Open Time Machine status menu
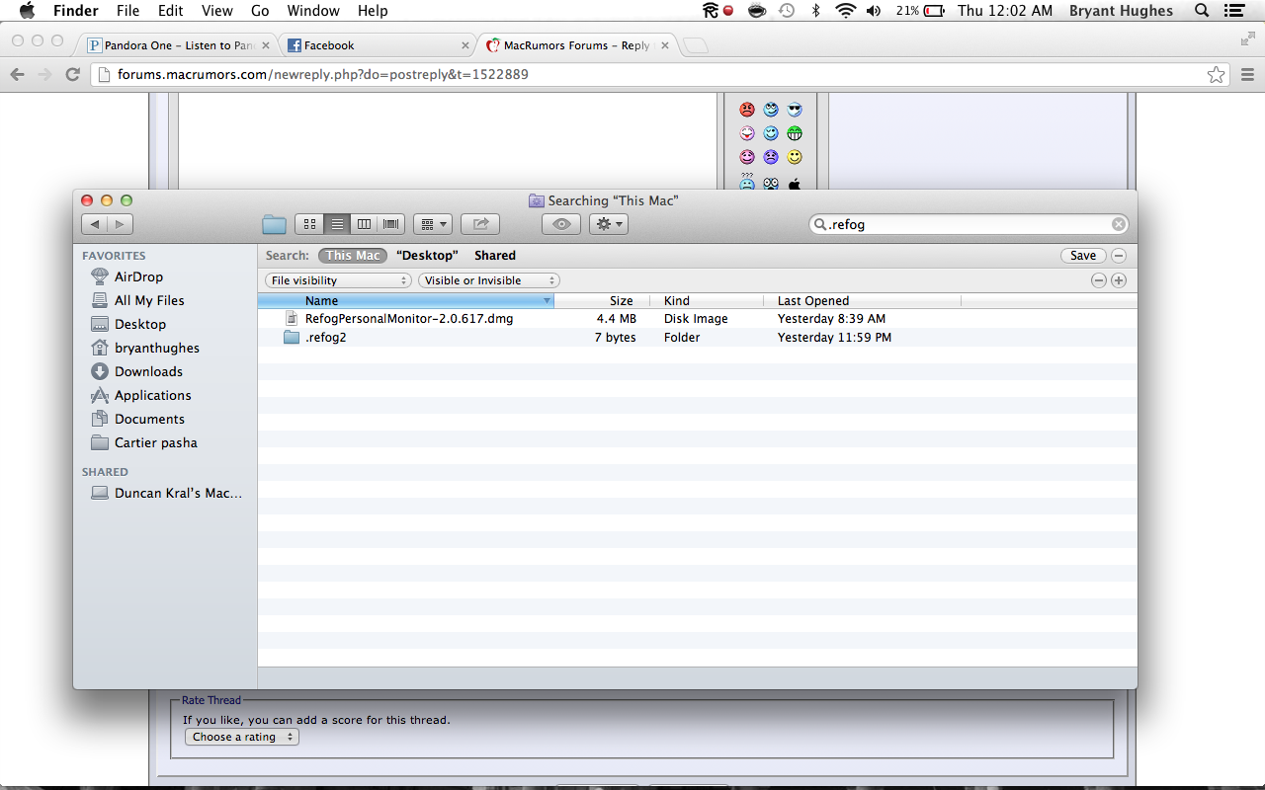The image size is (1265, 790). click(787, 11)
